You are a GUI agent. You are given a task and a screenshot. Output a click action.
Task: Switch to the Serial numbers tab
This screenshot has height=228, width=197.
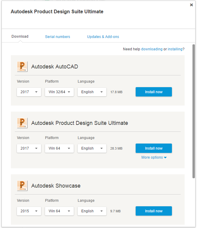57,37
